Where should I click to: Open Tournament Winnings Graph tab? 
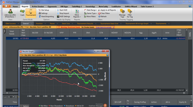[137, 24]
